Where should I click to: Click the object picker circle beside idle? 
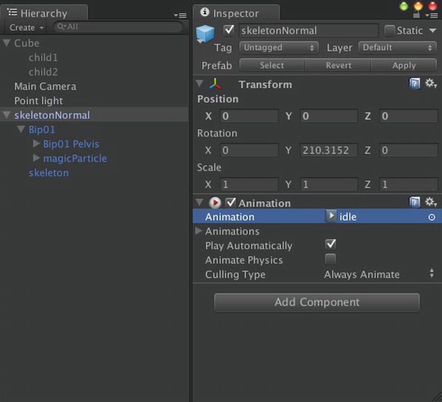[431, 217]
